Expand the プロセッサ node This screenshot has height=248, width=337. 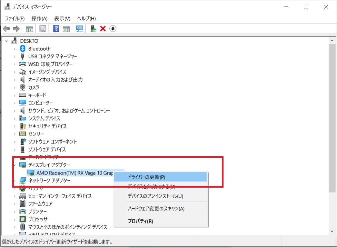click(x=14, y=219)
